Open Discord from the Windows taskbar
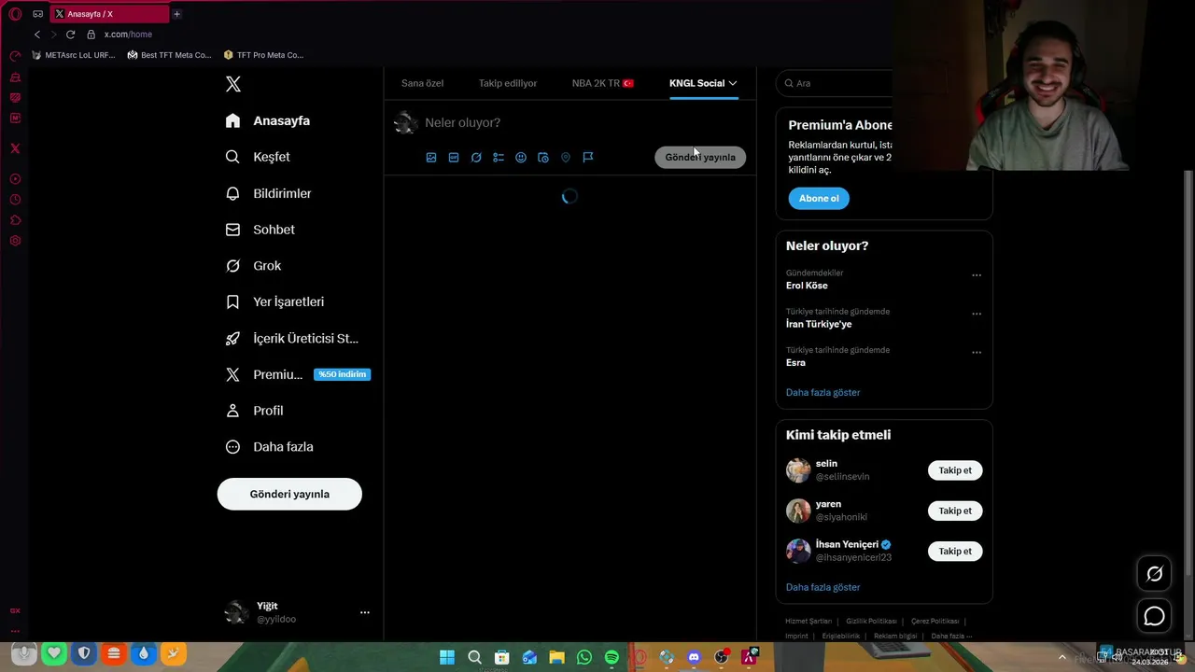Image resolution: width=1195 pixels, height=672 pixels. click(x=694, y=657)
